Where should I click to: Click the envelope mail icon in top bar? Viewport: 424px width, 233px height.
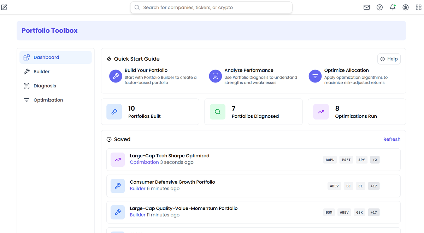tap(366, 7)
